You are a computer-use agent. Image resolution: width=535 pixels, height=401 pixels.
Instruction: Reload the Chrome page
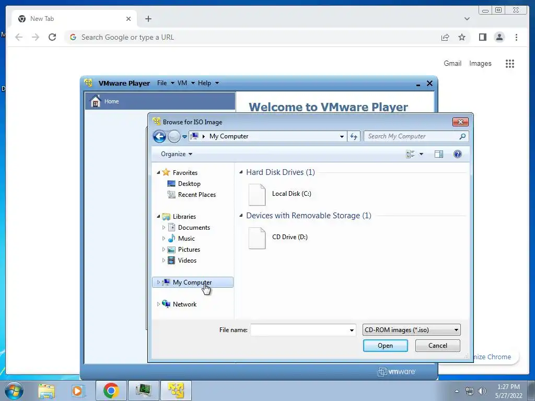[x=52, y=37]
